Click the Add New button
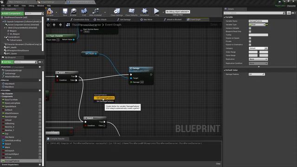The height and width of the screenshot is (167, 297). pyautogui.click(x=7, y=62)
